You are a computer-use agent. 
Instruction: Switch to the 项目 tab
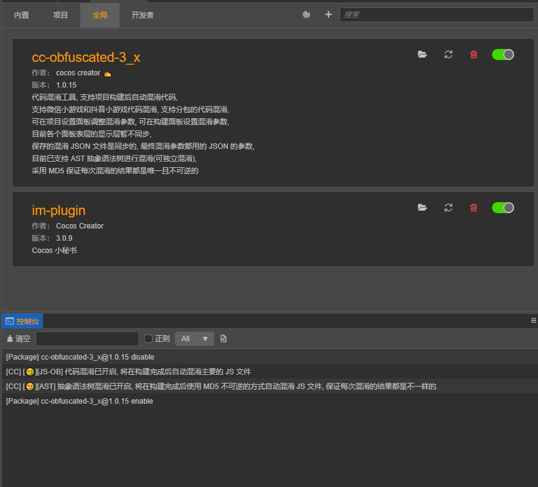point(61,15)
